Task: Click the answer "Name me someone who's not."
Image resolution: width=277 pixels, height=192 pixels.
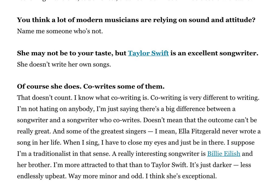Action: coord(60,31)
